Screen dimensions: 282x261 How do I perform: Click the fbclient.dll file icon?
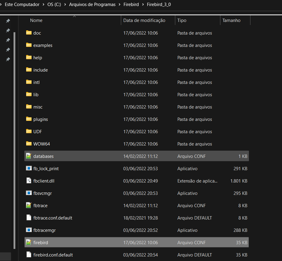(x=29, y=180)
